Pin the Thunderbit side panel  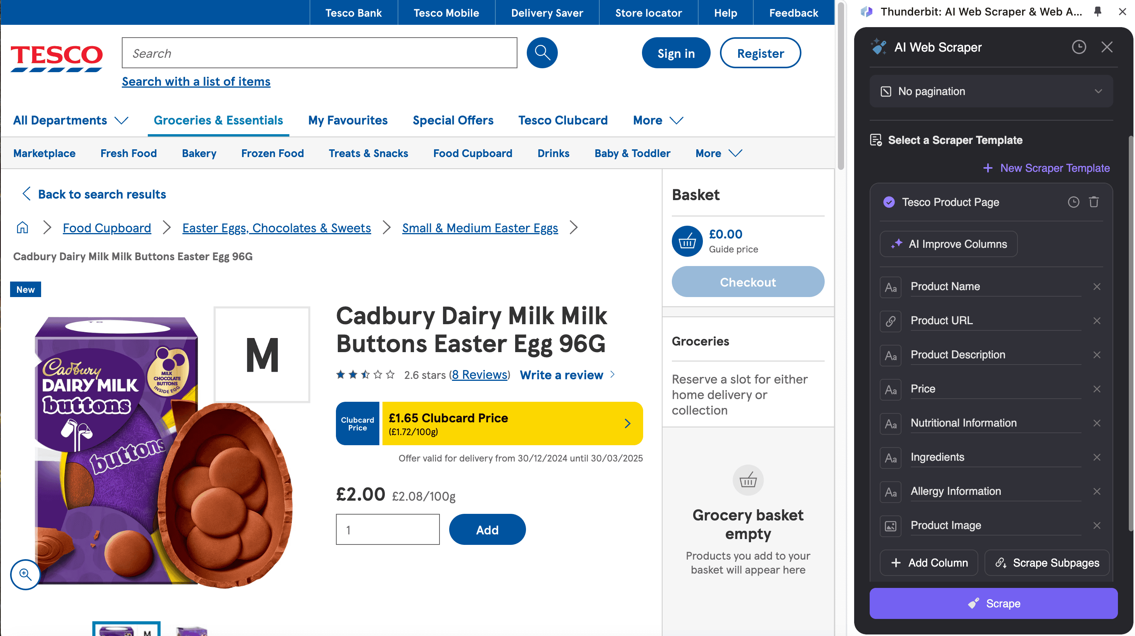pos(1097,12)
